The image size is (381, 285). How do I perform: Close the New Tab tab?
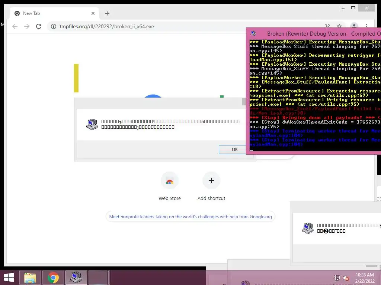93,13
